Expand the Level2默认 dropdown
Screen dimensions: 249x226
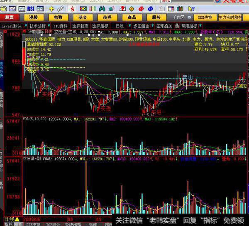tap(14, 25)
